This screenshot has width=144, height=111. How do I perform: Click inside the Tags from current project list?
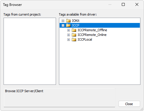30,51
